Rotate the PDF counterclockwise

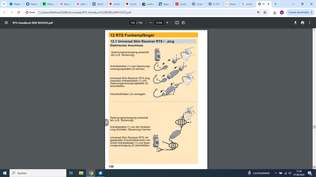pyautogui.click(x=183, y=23)
